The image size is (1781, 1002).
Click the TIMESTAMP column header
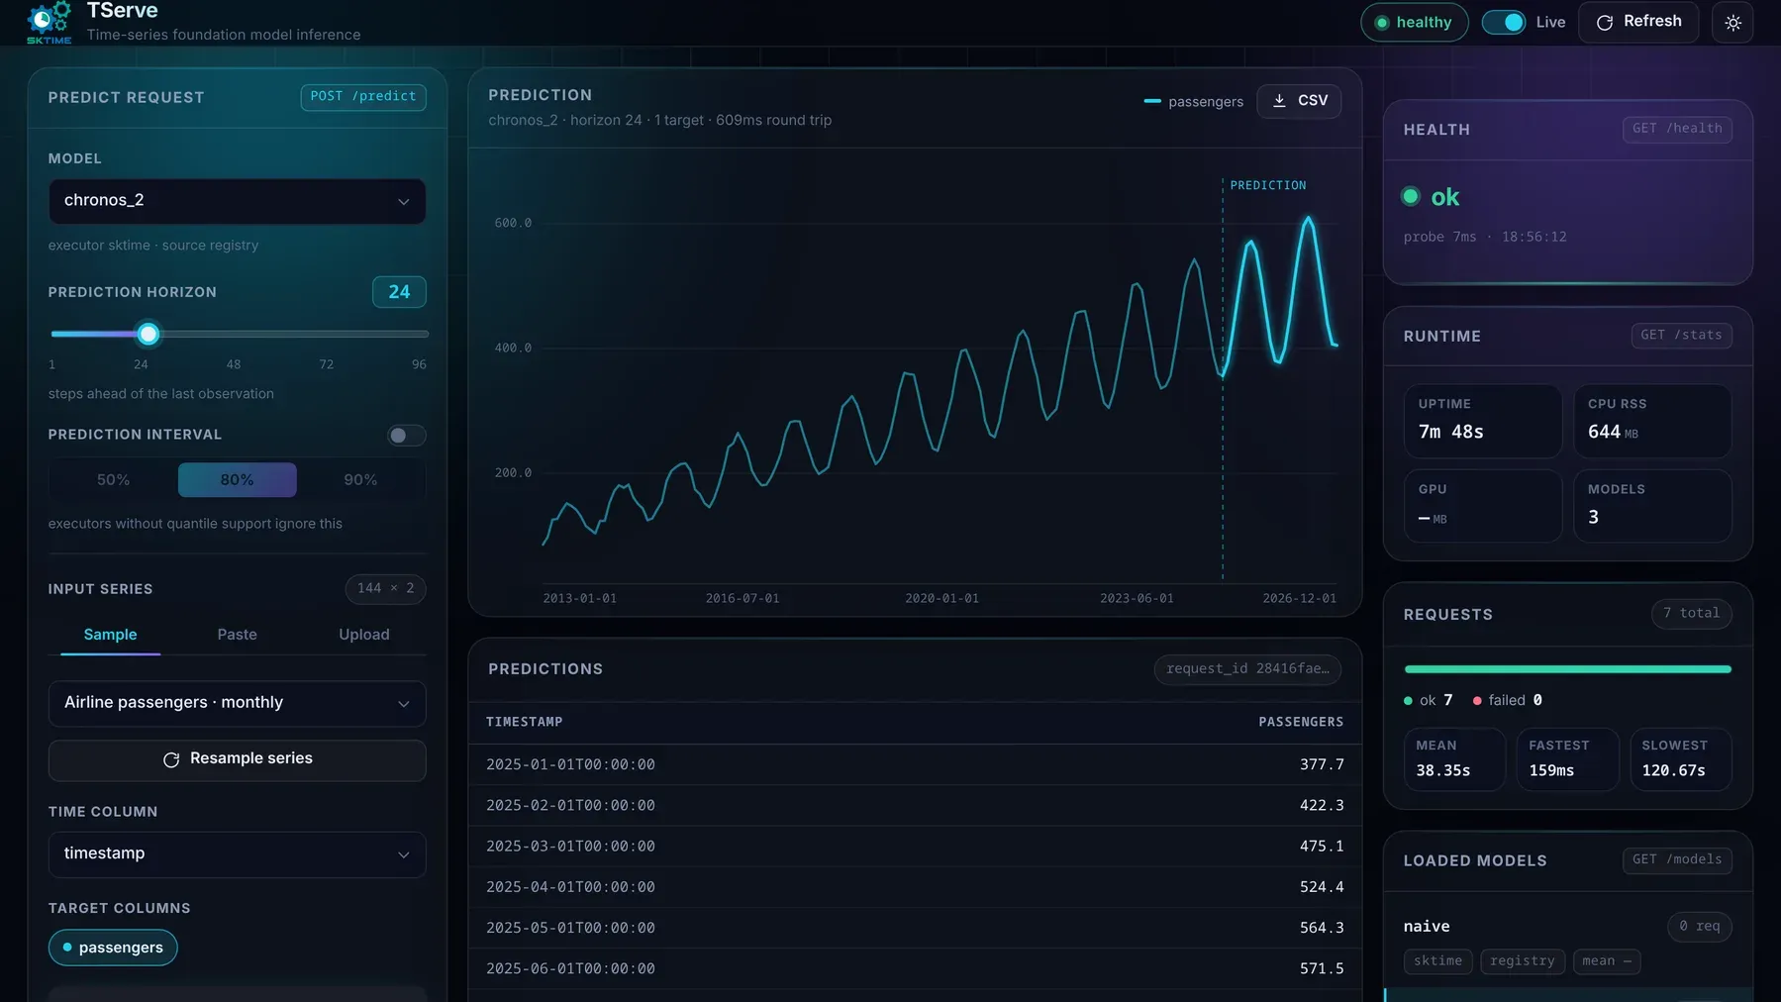524,722
